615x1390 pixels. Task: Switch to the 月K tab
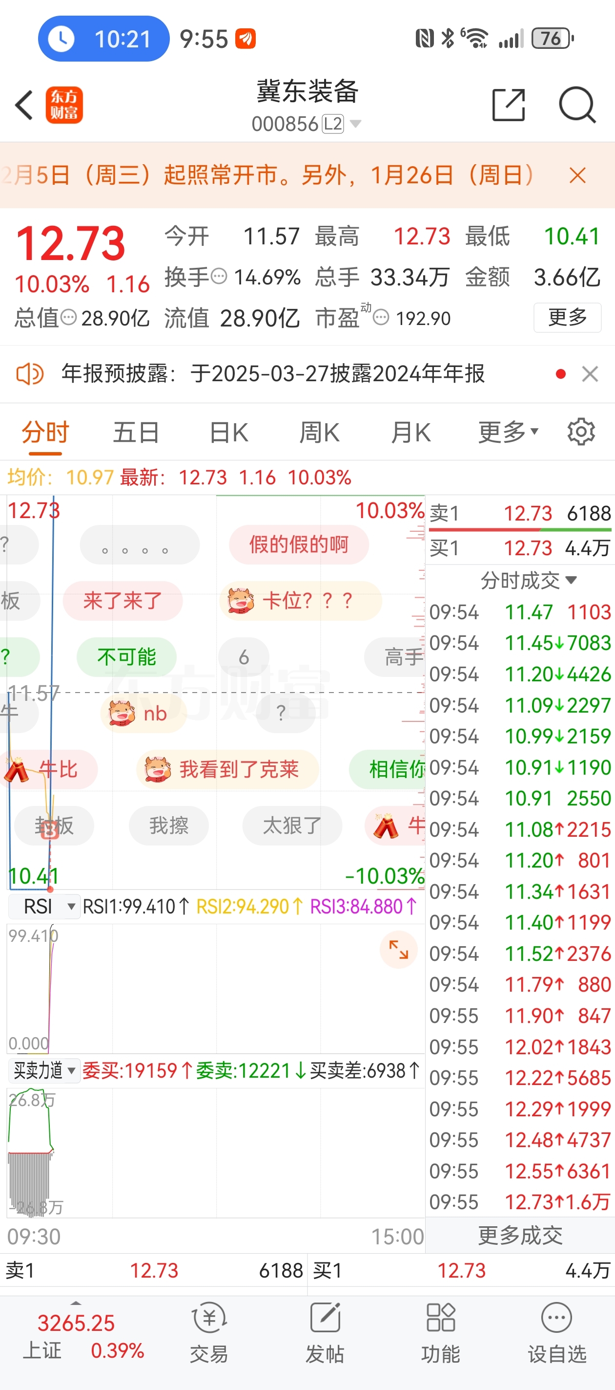[x=410, y=432]
